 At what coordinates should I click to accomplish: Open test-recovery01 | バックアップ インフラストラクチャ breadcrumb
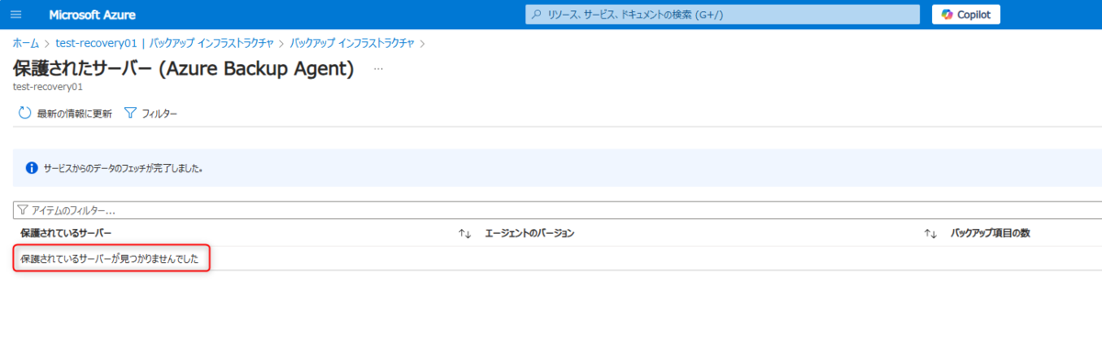(x=164, y=43)
